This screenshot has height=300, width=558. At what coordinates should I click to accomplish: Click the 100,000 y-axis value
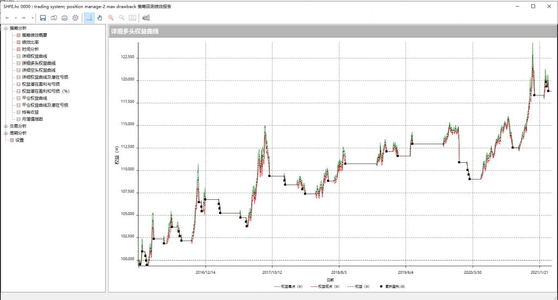coord(128,259)
